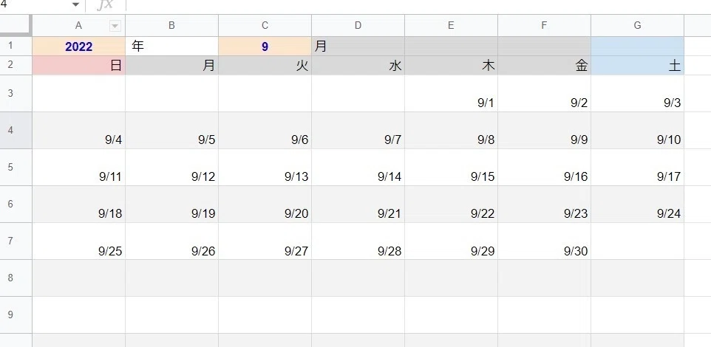Select the cell showing 9/30
The image size is (711, 347).
(x=544, y=241)
